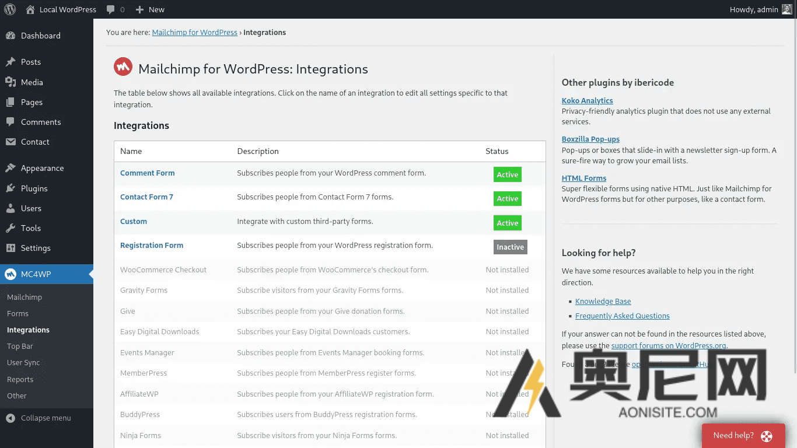Open the Local WordPress site home icon
The image size is (797, 448).
point(30,9)
